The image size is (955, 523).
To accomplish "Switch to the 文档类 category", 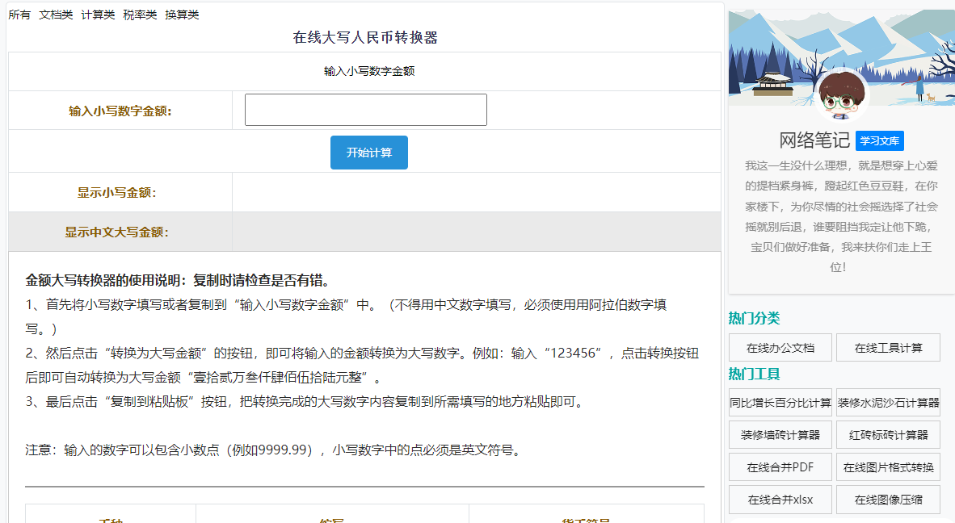I will click(x=56, y=15).
